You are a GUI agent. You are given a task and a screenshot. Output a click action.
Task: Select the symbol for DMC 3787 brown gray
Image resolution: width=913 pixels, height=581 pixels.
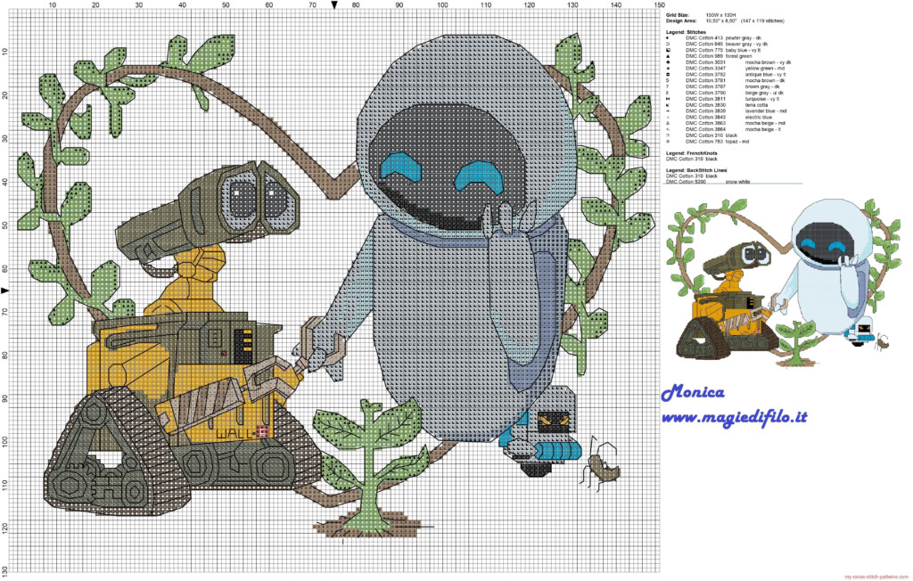(x=668, y=86)
